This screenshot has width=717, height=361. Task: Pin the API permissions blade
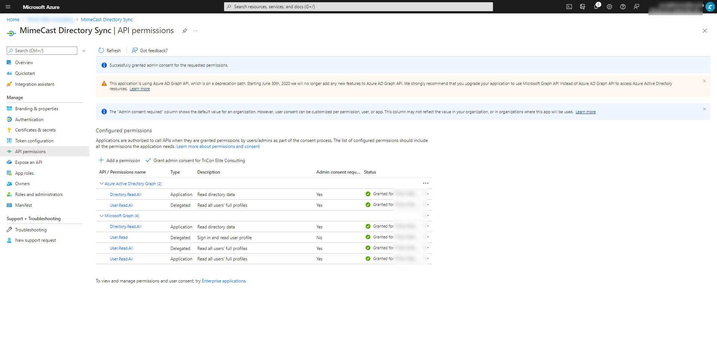[x=184, y=31]
